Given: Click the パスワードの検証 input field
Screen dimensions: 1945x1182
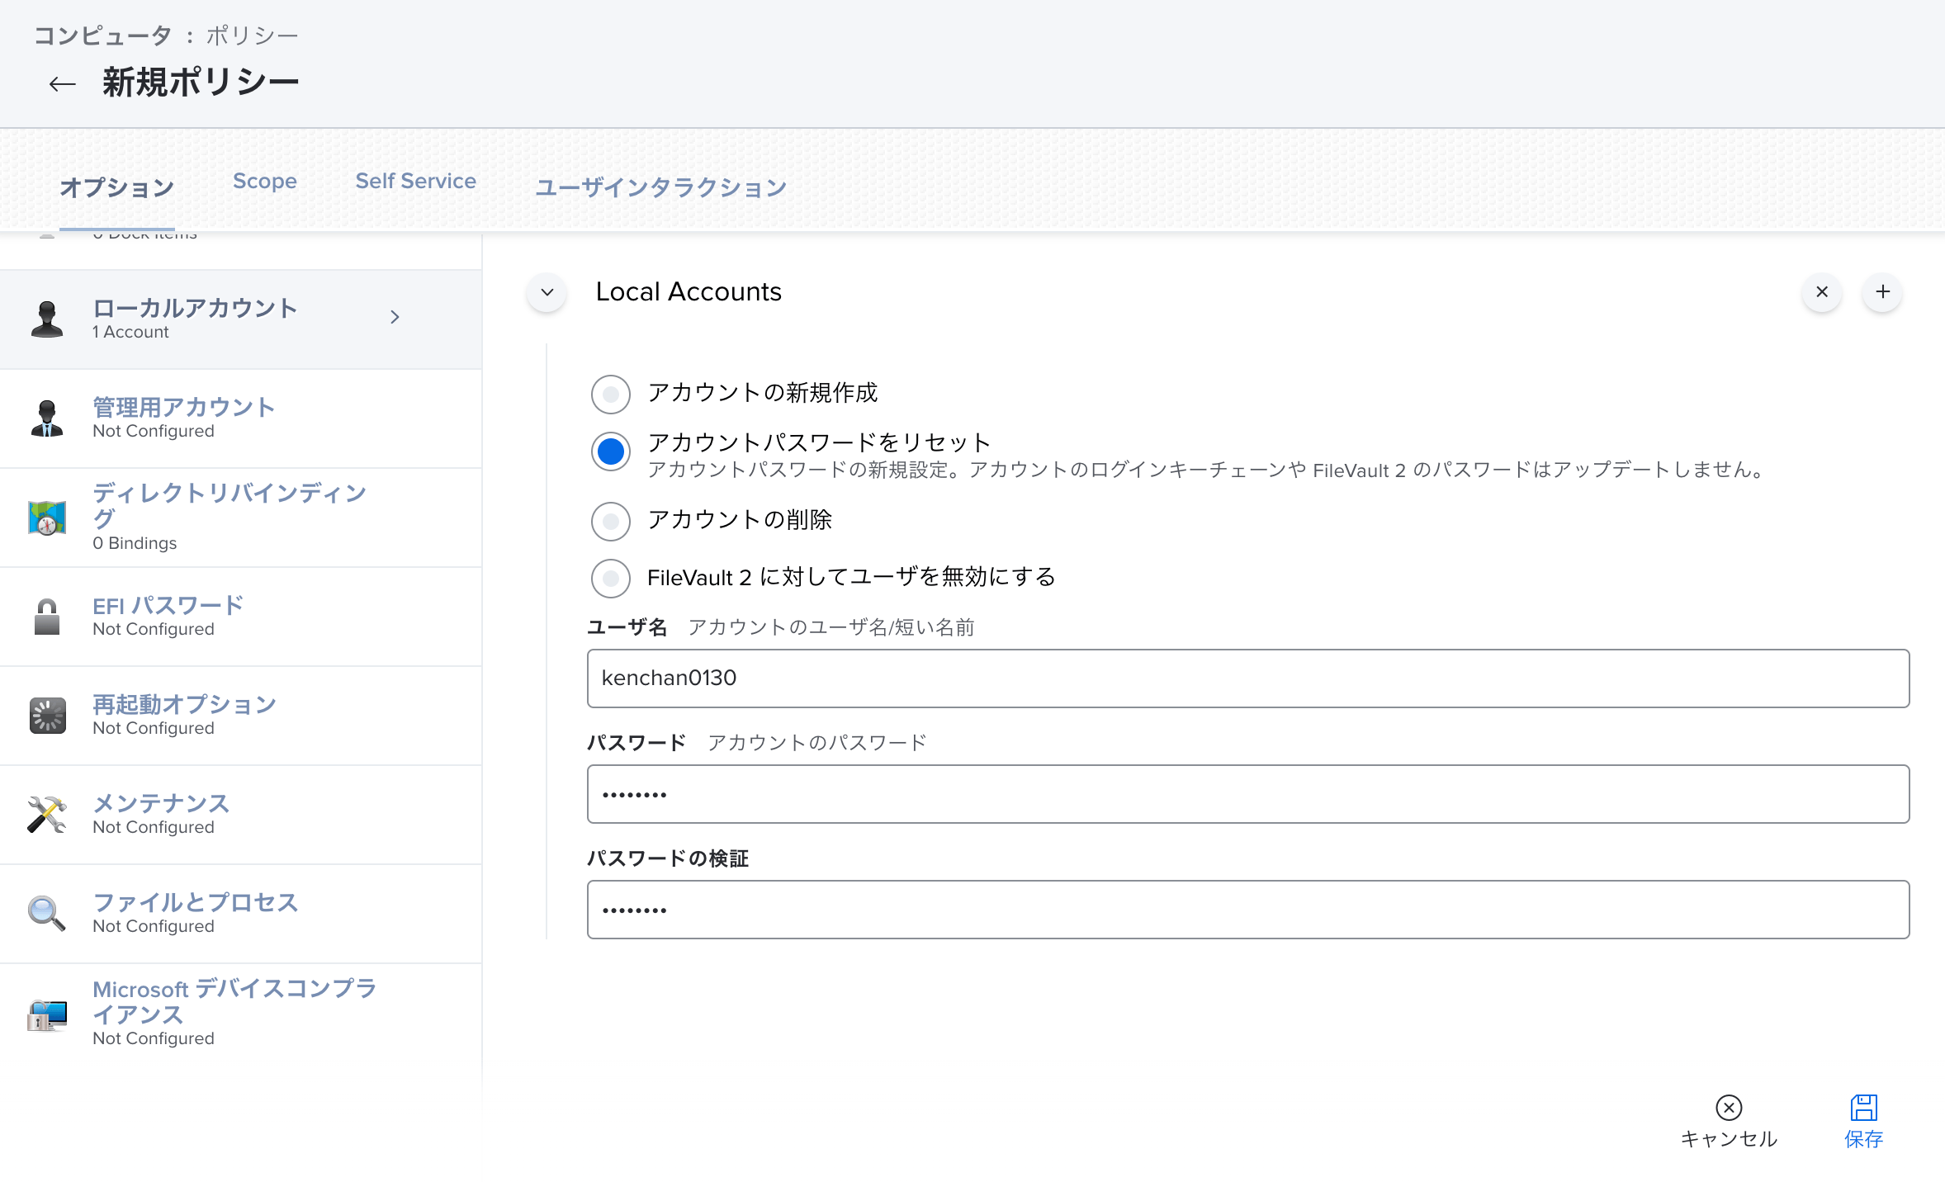Looking at the screenshot, I should (x=1248, y=910).
